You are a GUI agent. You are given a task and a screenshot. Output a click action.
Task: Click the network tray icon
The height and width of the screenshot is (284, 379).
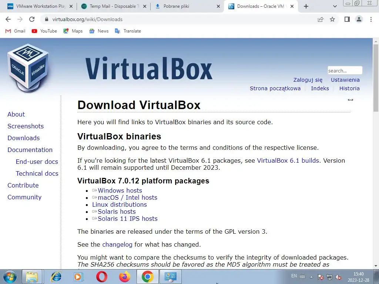pyautogui.click(x=329, y=277)
